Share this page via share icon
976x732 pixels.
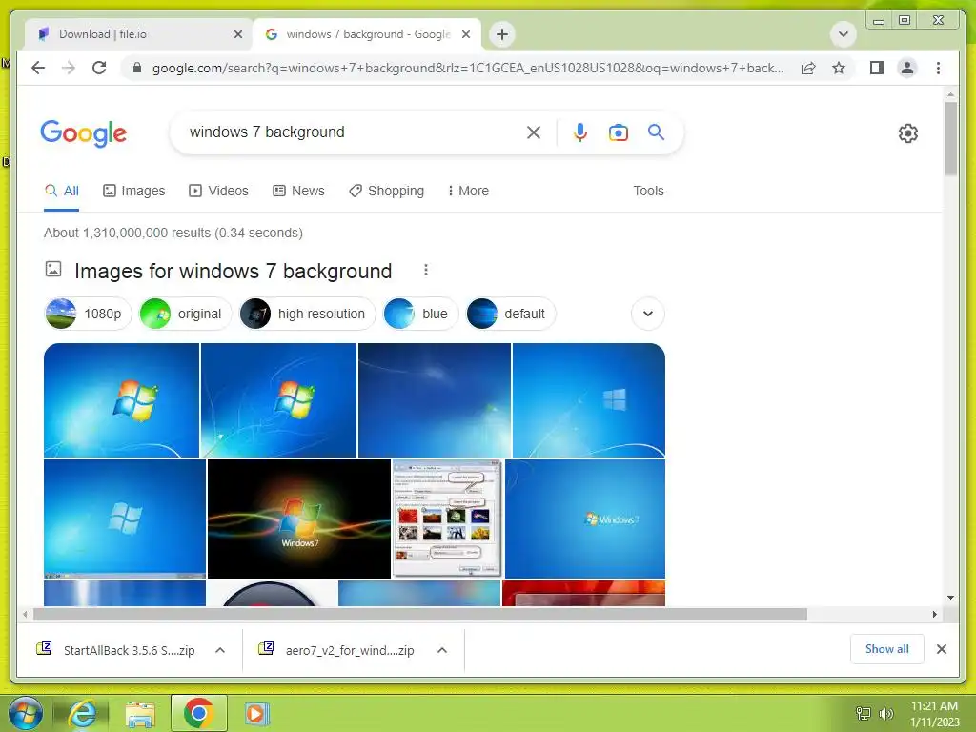(808, 68)
